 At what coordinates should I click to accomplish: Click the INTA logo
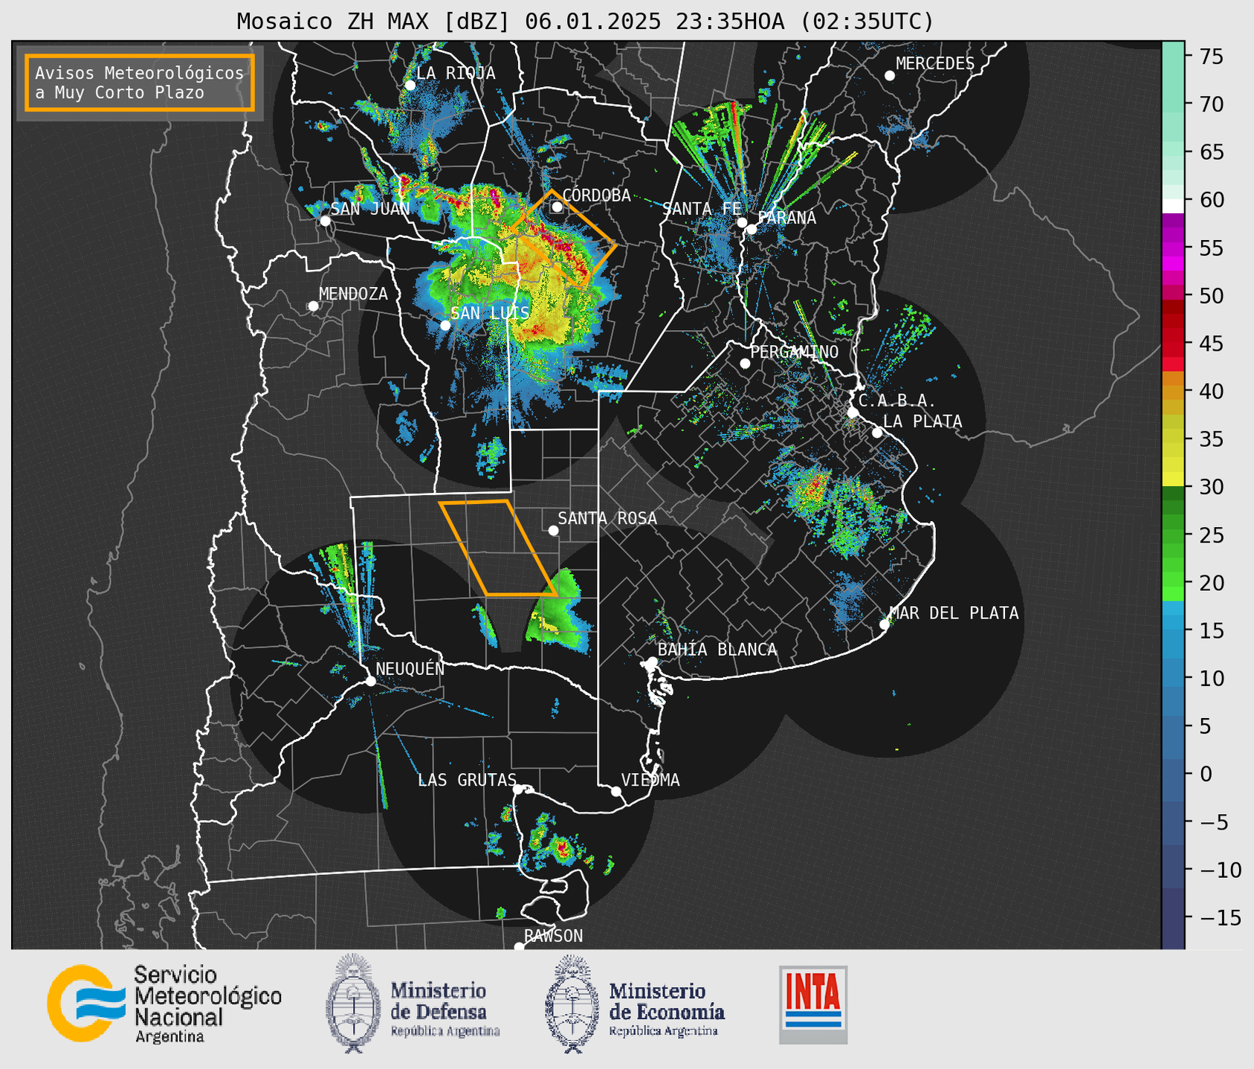coord(813,1004)
